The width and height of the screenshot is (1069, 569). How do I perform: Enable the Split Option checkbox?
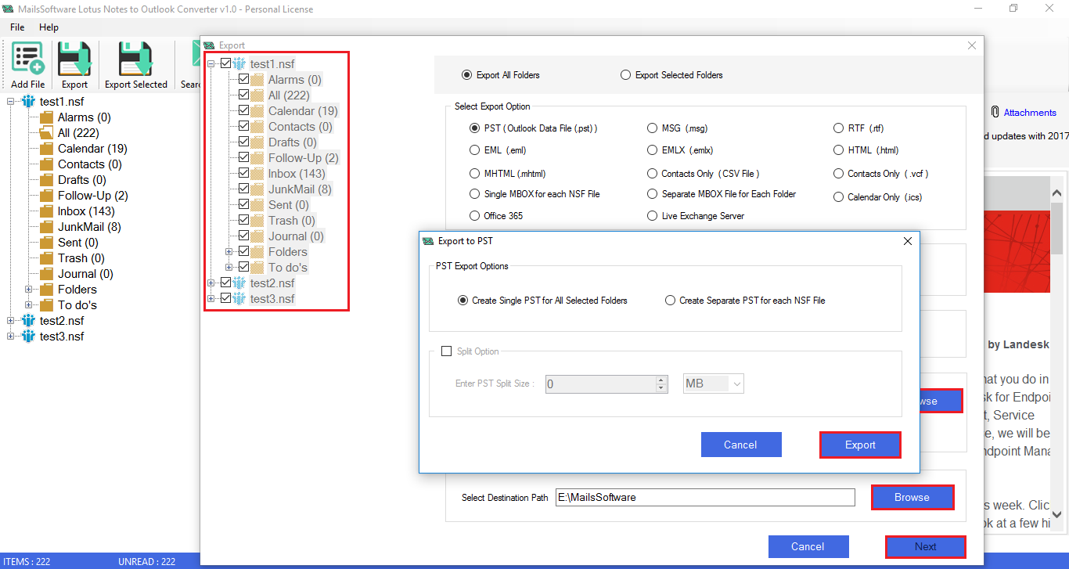tap(447, 351)
